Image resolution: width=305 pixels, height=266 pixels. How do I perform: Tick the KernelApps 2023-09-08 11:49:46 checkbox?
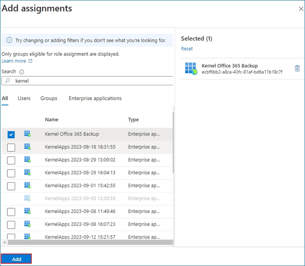coord(11,212)
